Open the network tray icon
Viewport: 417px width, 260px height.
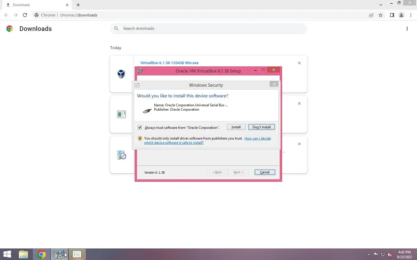coord(383,255)
